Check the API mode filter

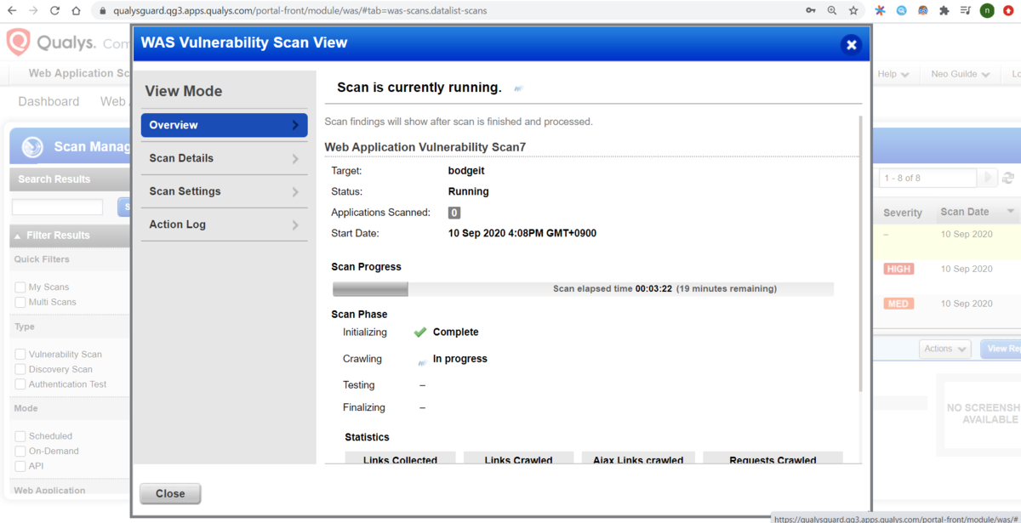[20, 467]
